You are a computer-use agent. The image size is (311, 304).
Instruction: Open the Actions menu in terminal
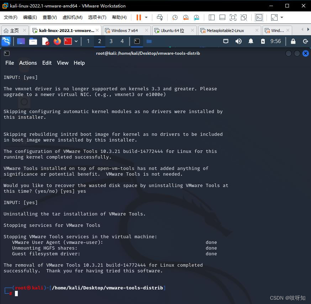pos(28,63)
